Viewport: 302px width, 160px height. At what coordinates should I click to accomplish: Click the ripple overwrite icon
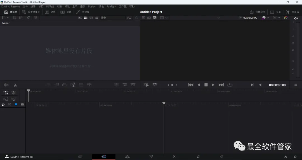pos(65,85)
